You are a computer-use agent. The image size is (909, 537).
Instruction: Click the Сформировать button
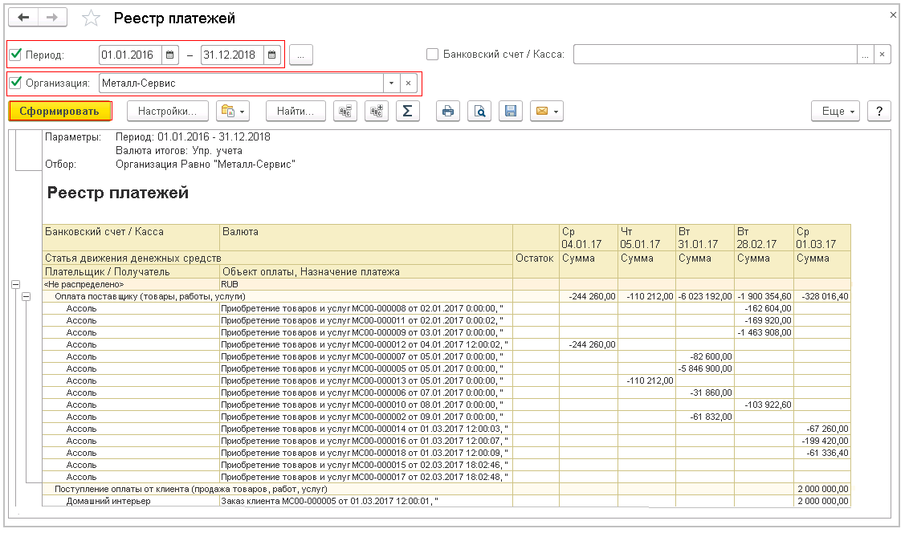pyautogui.click(x=59, y=111)
